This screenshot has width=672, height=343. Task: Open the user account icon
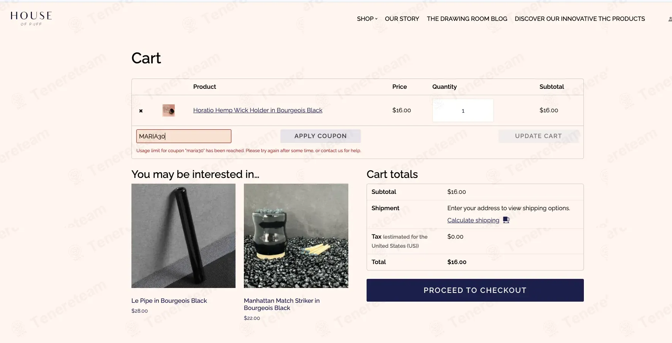tap(670, 19)
